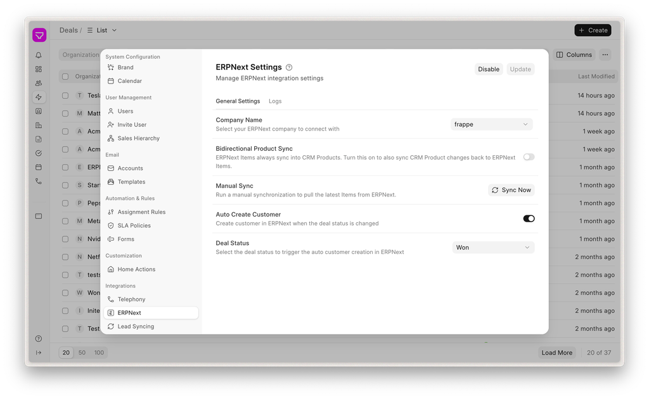The image size is (649, 399).
Task: Tick checkbox for the Starbucks row
Action: [65, 185]
